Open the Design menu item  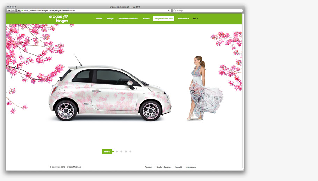pyautogui.click(x=110, y=18)
